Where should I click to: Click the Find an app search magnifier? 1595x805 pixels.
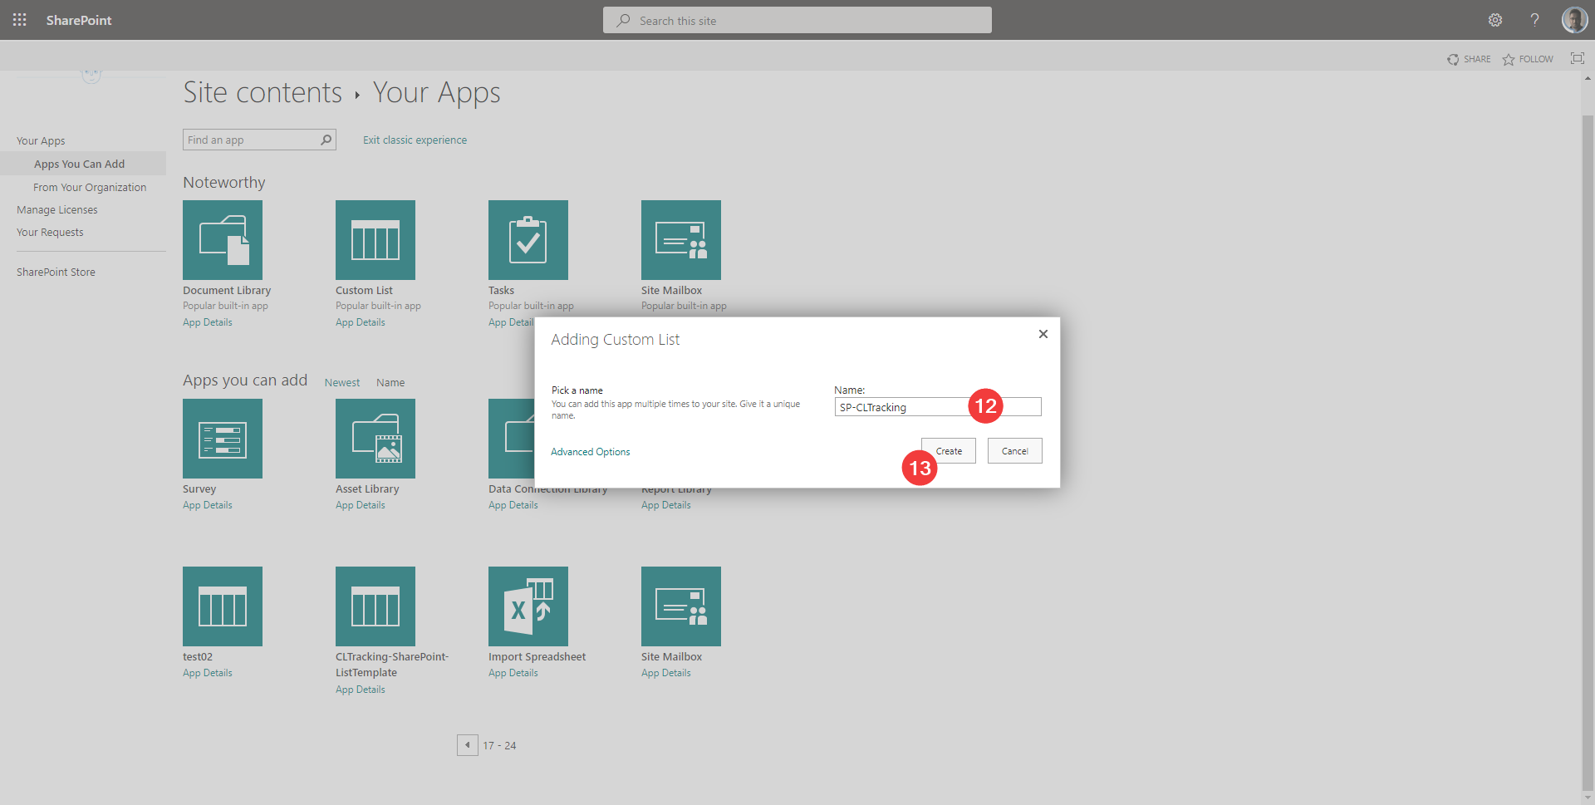coord(326,140)
